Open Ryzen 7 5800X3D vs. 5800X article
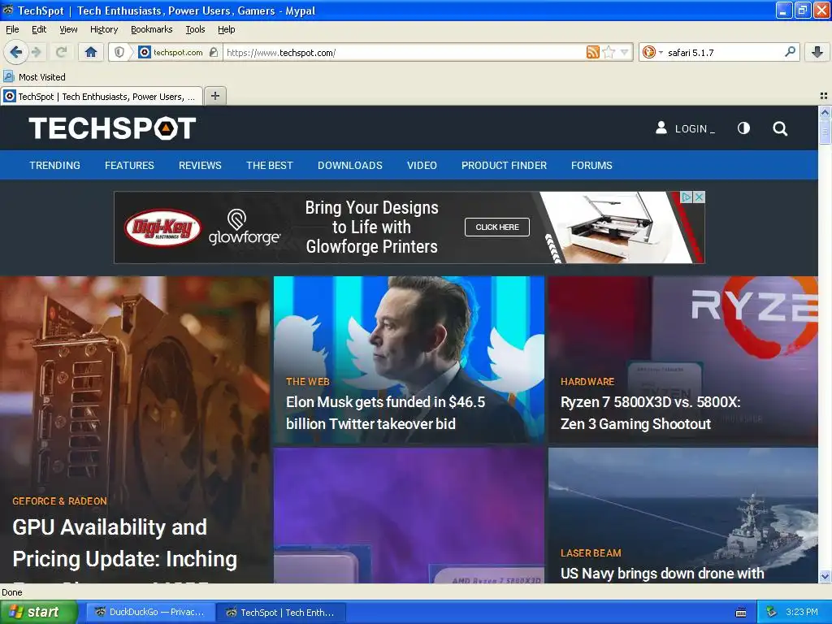 tap(650, 412)
